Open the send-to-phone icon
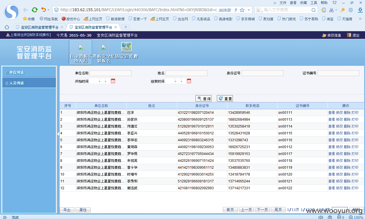The height and width of the screenshot is (219, 365). pos(323,10)
